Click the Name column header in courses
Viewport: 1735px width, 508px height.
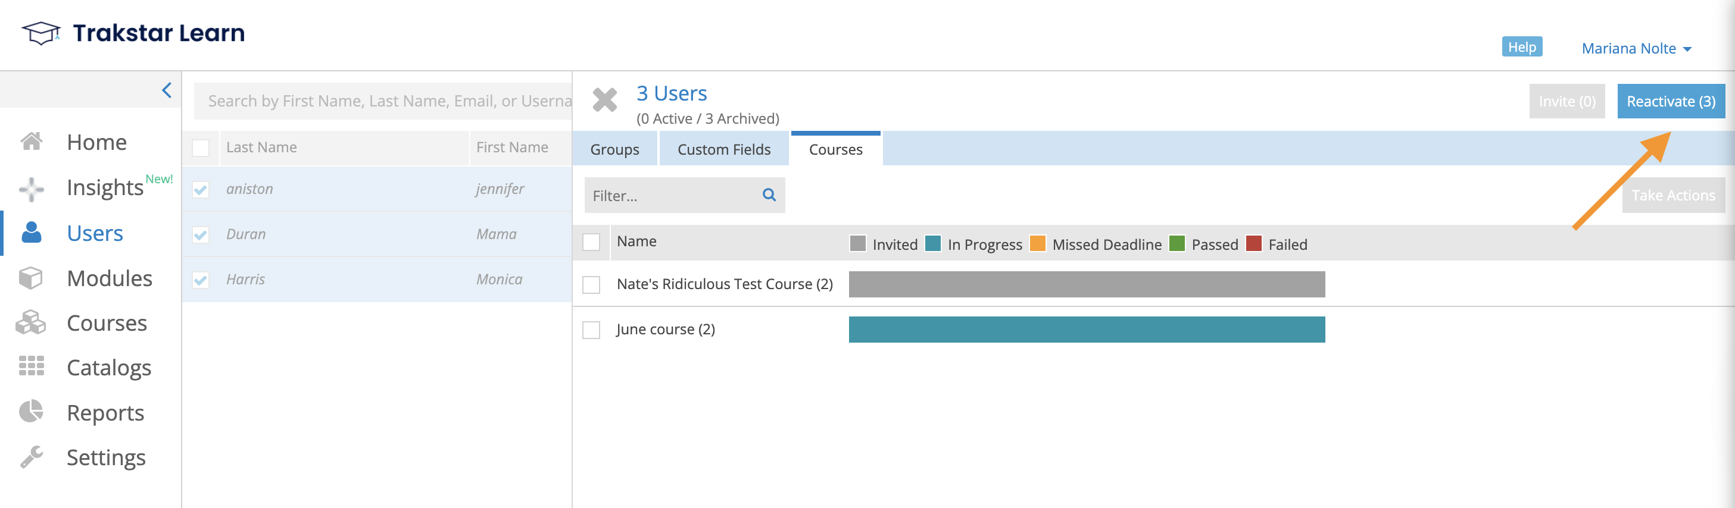point(636,242)
